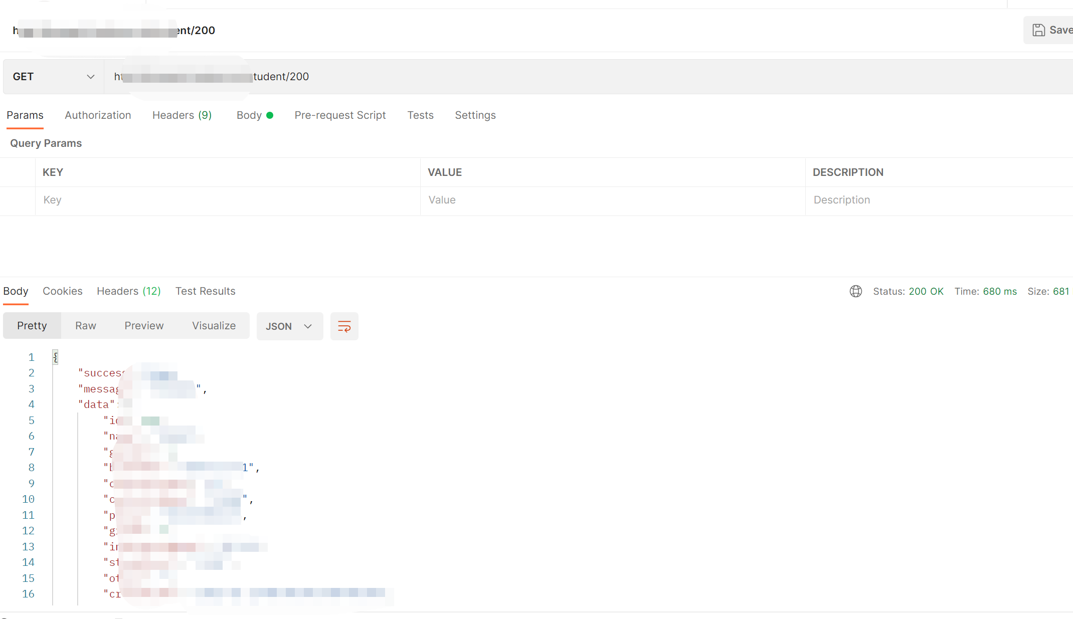Image resolution: width=1073 pixels, height=619 pixels.
Task: Switch response view to Preview
Action: (144, 326)
